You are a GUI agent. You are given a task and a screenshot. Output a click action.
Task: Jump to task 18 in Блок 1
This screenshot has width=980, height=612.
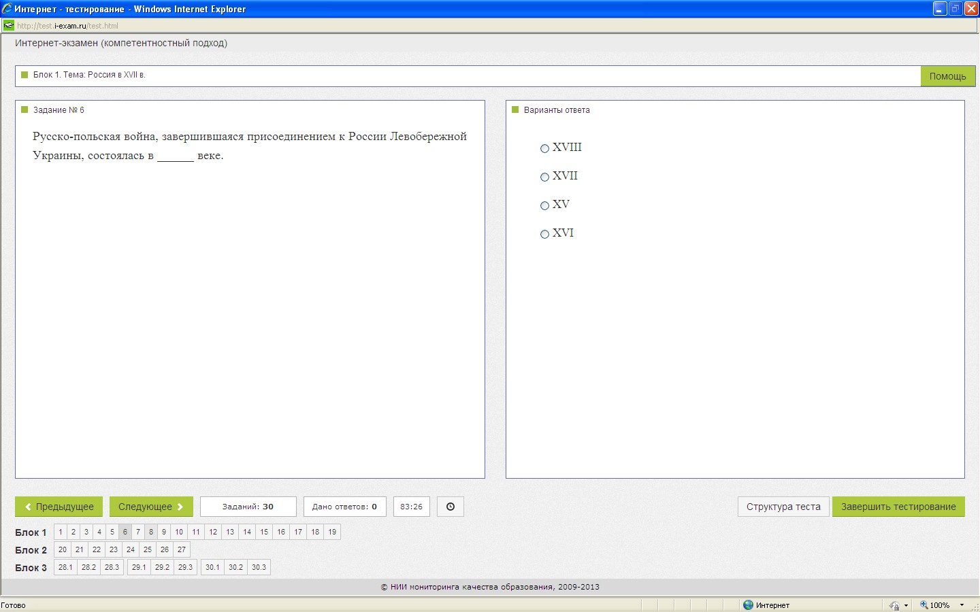[315, 532]
